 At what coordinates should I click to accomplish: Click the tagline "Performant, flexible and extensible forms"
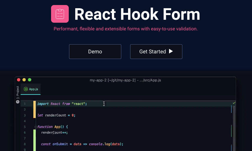(x=125, y=29)
